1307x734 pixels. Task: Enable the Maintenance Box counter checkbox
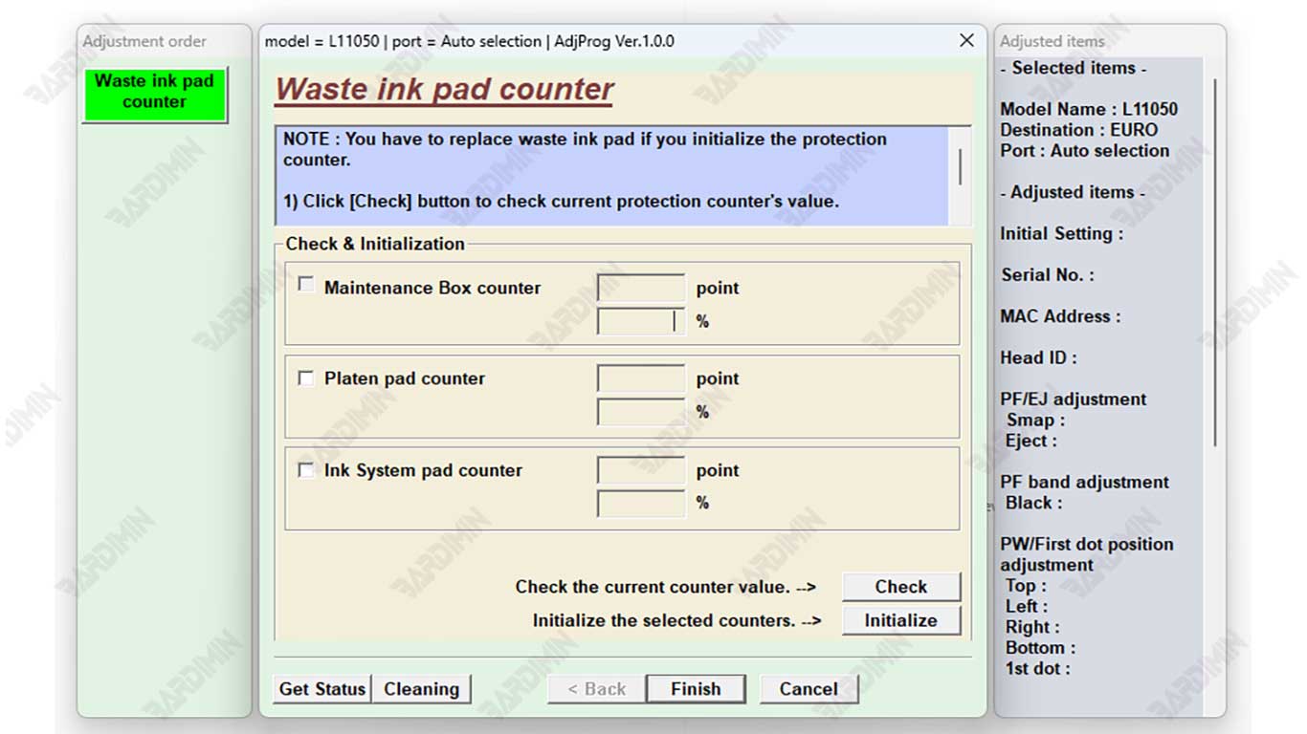(306, 285)
